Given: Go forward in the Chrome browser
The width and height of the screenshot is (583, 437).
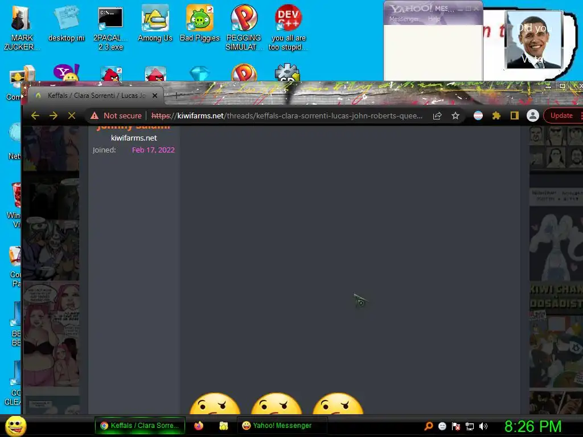Looking at the screenshot, I should pyautogui.click(x=53, y=116).
